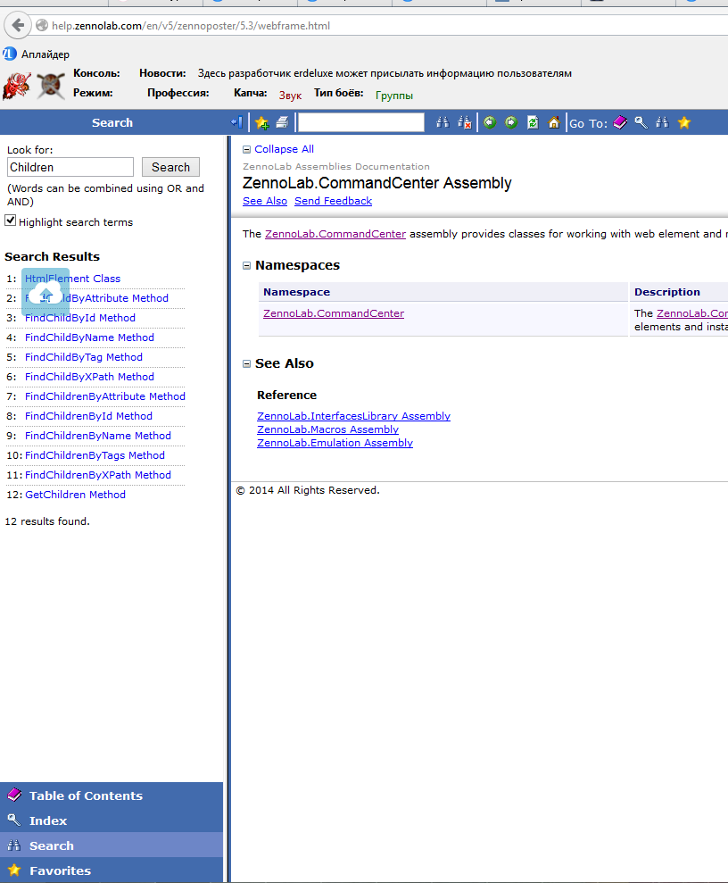
Task: Open FindChildrenByAttribute Method result
Action: [x=105, y=396]
